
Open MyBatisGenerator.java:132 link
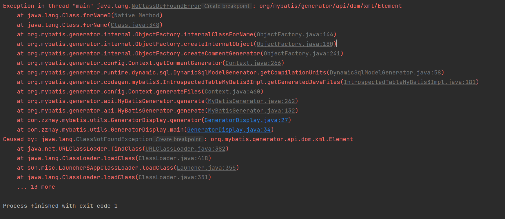[x=251, y=111]
